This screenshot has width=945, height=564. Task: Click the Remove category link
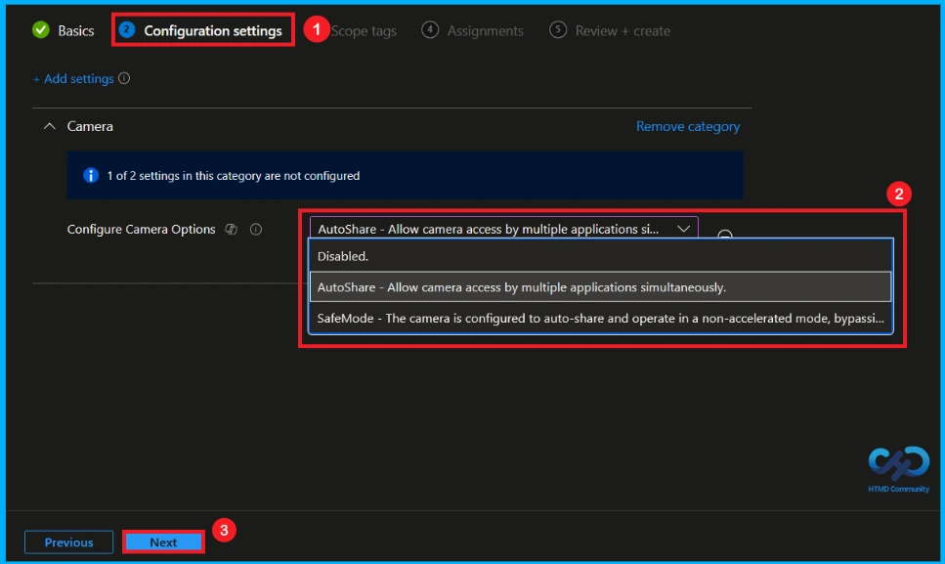coord(688,126)
